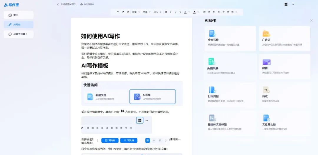The image size is (318, 155).
Task: Expand the chevron next to the 长 option
Action: [166, 140]
